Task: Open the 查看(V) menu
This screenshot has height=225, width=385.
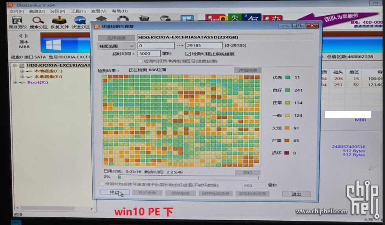Action: click(99, 11)
